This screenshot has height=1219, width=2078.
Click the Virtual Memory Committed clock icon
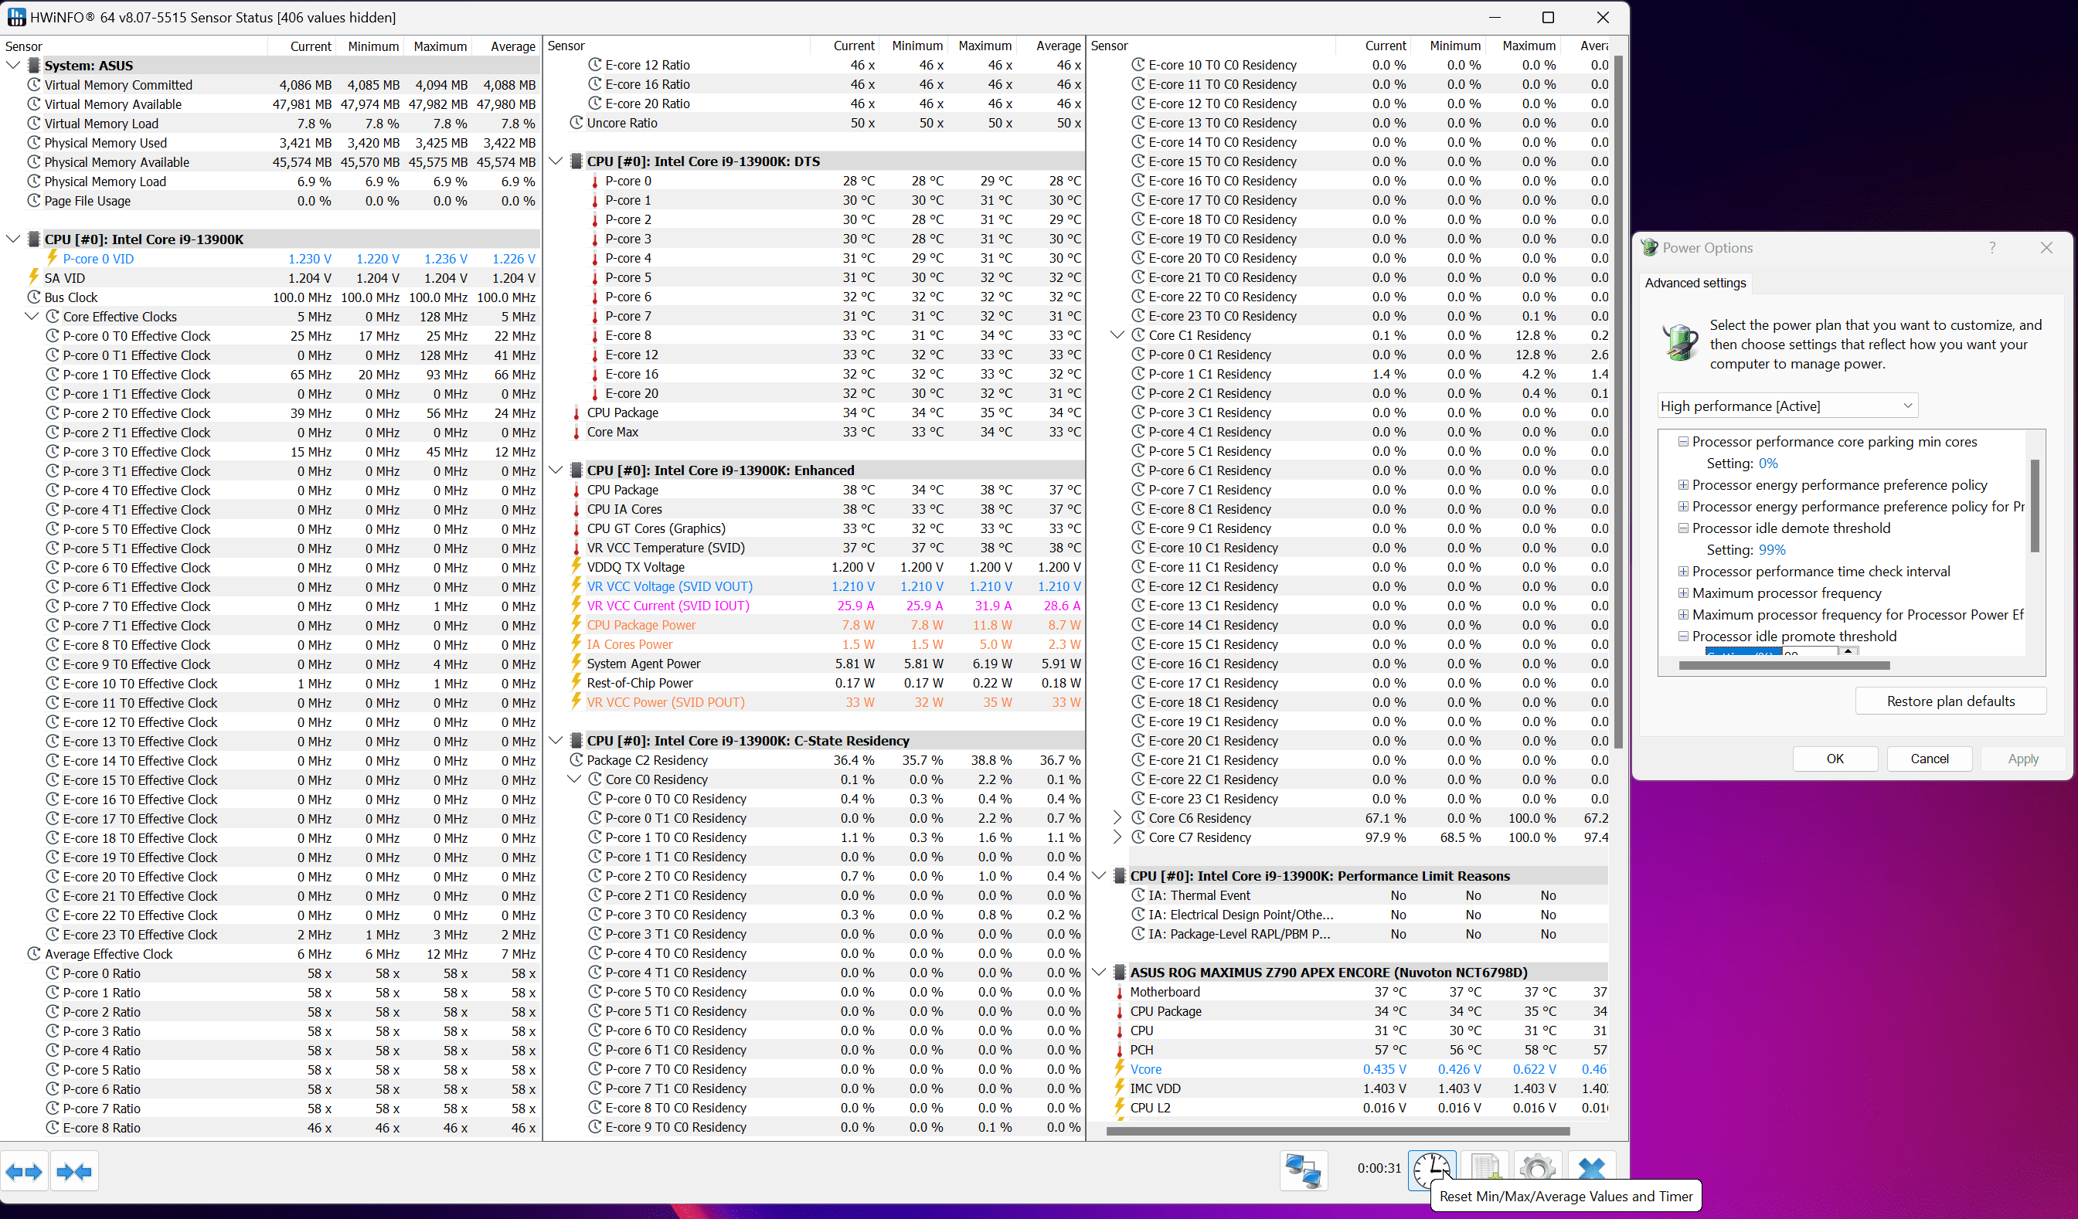click(34, 84)
